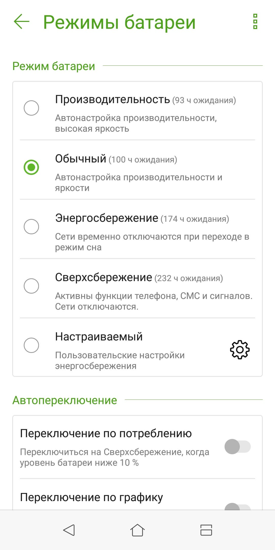The image size is (275, 550).
Task: Select the Настраиваемый radio button
Action: 31,345
